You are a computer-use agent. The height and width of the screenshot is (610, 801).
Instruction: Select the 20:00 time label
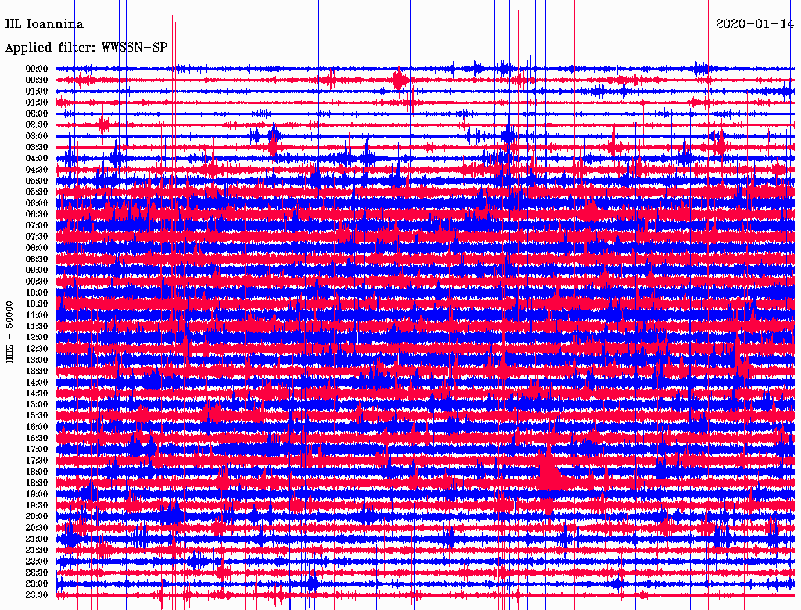click(x=36, y=516)
